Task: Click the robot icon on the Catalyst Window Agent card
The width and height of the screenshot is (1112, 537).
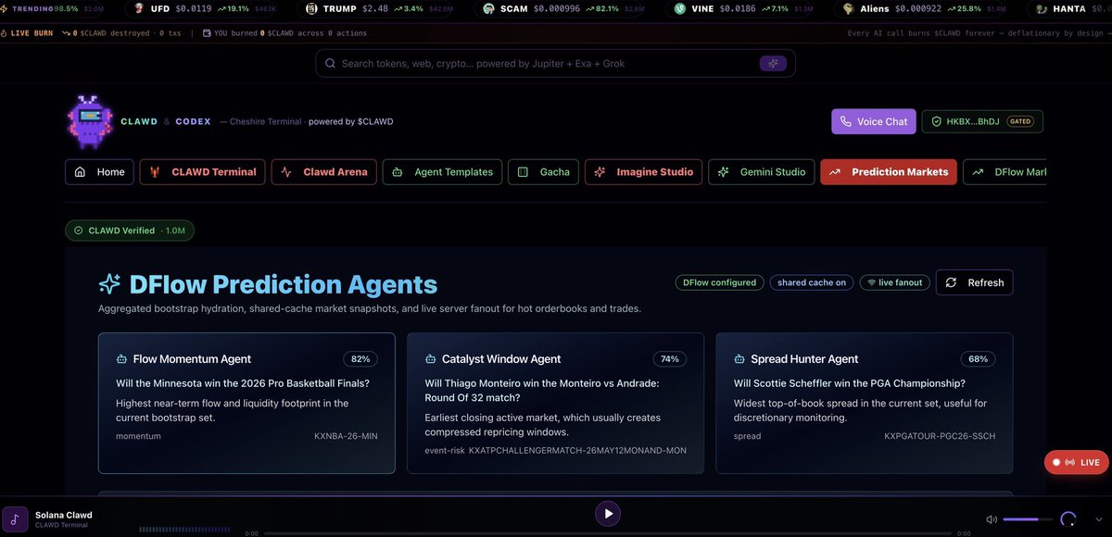Action: pyautogui.click(x=430, y=359)
